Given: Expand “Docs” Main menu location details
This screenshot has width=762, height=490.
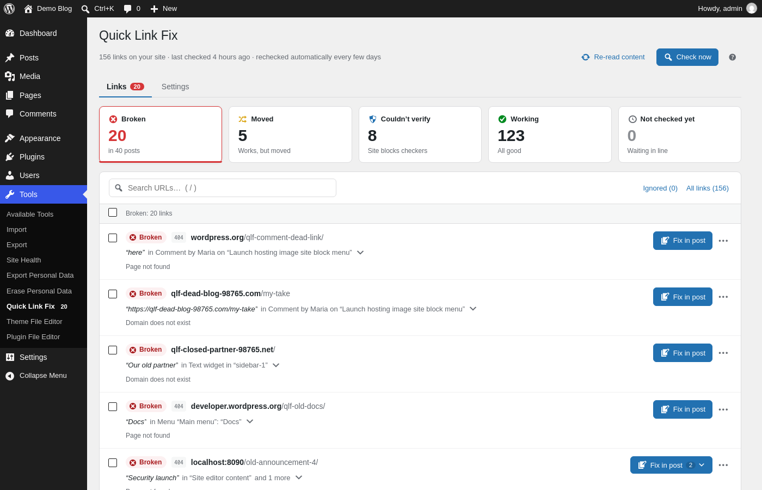Looking at the screenshot, I should point(250,421).
